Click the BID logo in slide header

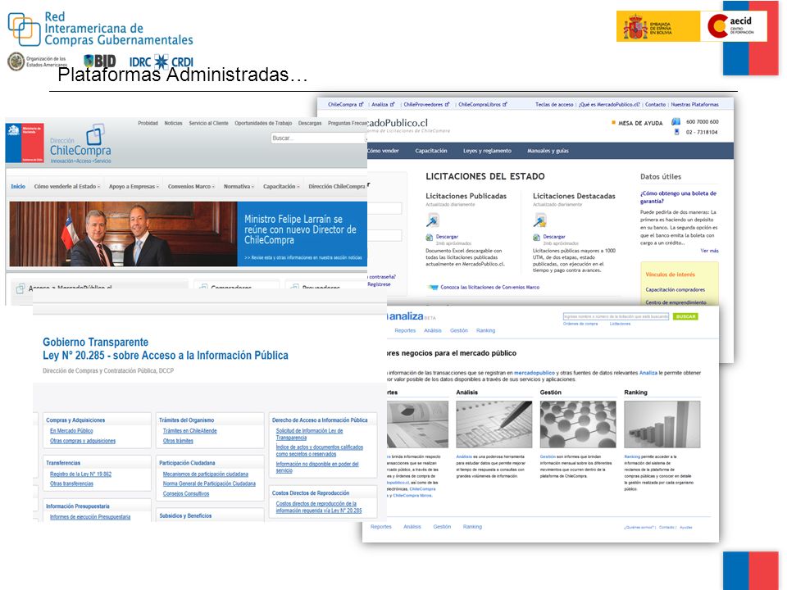100,61
